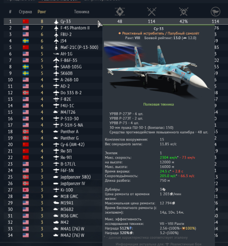
Task: Sort the table by Техника column
Action: point(81,12)
